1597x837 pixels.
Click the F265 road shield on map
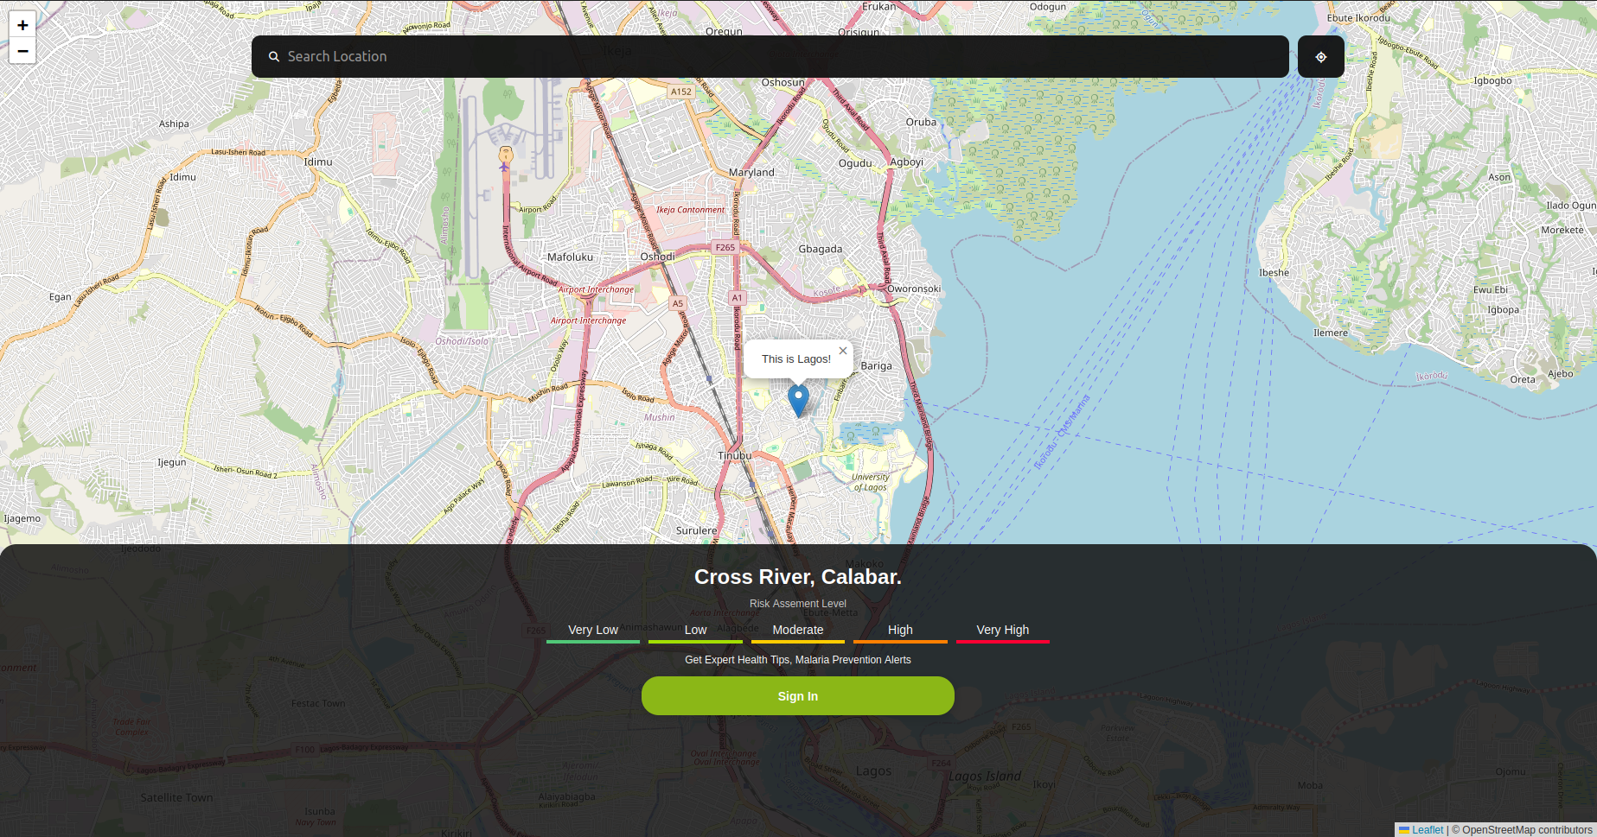tap(725, 248)
